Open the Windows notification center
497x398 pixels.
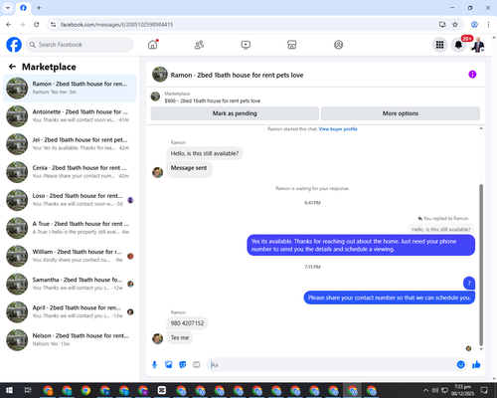pos(484,390)
